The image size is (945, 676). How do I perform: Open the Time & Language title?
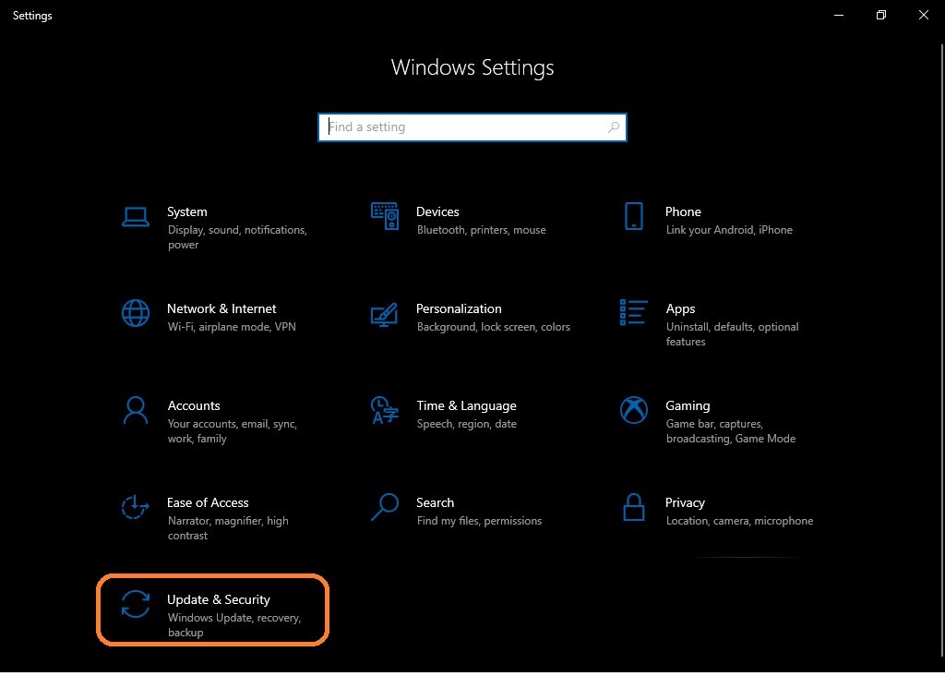466,405
